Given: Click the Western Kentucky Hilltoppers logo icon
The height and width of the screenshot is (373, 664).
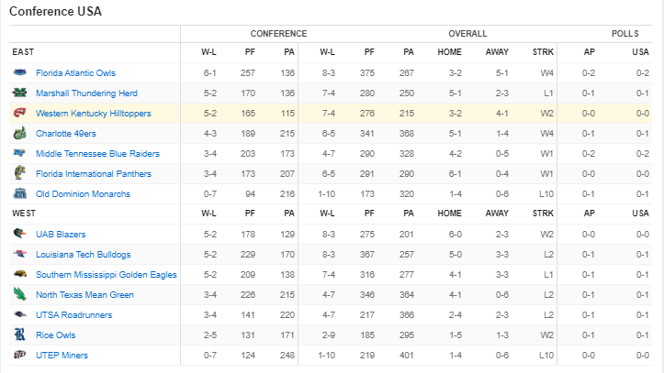Looking at the screenshot, I should tap(19, 113).
